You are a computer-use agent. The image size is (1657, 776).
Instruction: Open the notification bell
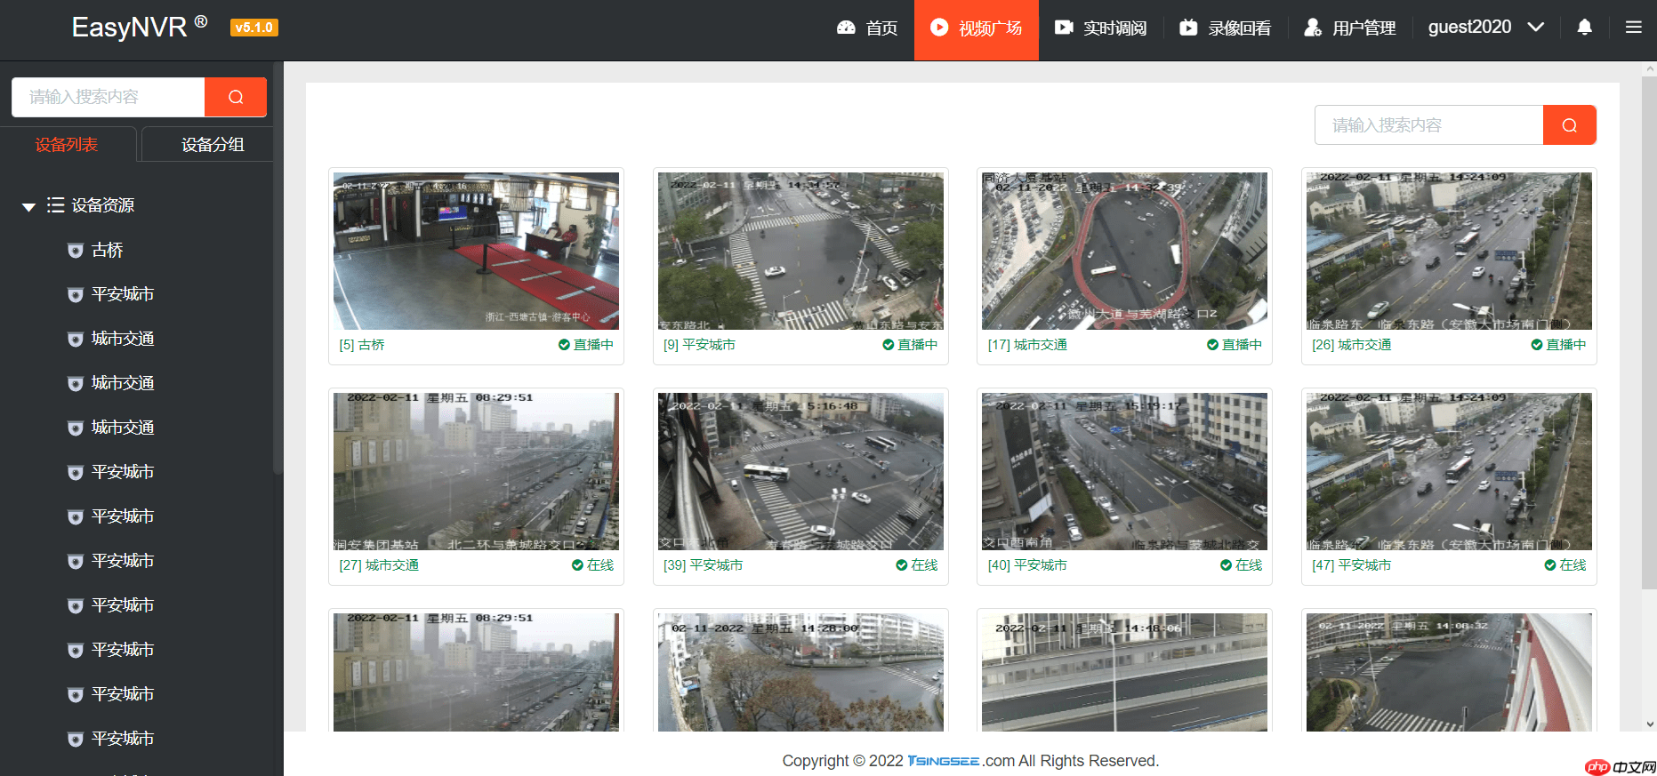(1584, 28)
